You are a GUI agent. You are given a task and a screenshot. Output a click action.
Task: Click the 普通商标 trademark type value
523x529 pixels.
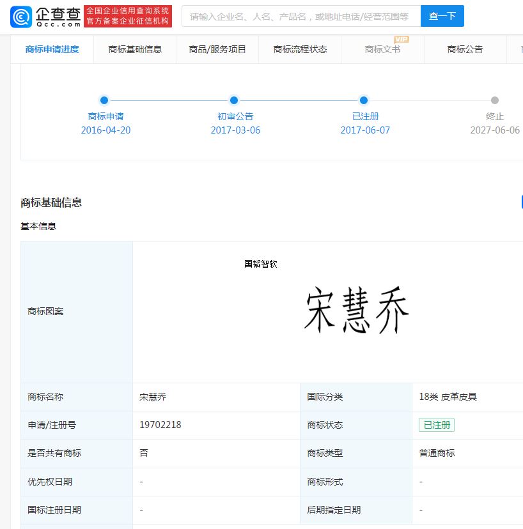(437, 453)
